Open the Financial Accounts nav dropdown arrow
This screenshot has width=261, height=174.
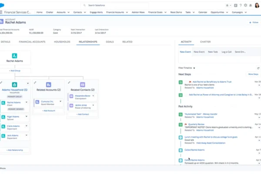[x=127, y=12]
